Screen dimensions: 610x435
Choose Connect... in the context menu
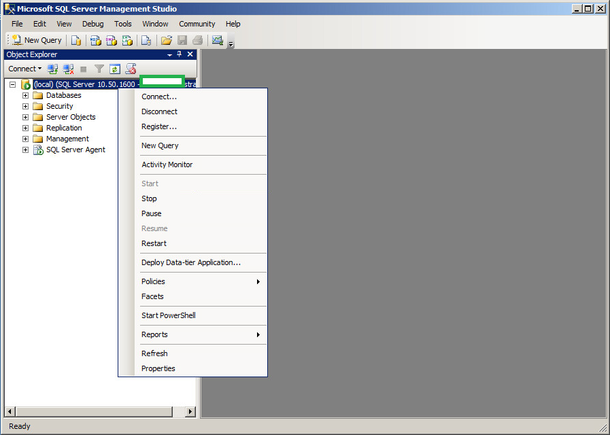201,97
